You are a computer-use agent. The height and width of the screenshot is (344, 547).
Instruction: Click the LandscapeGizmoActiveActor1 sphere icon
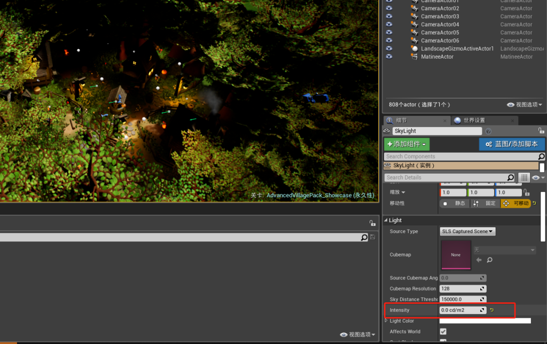(x=415, y=49)
